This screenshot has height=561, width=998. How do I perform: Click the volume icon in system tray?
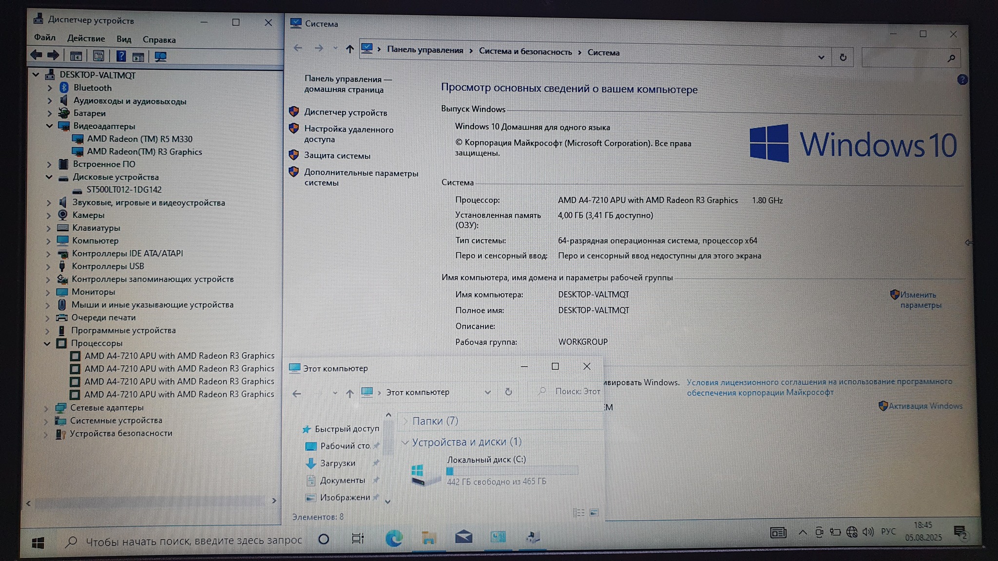pyautogui.click(x=868, y=532)
